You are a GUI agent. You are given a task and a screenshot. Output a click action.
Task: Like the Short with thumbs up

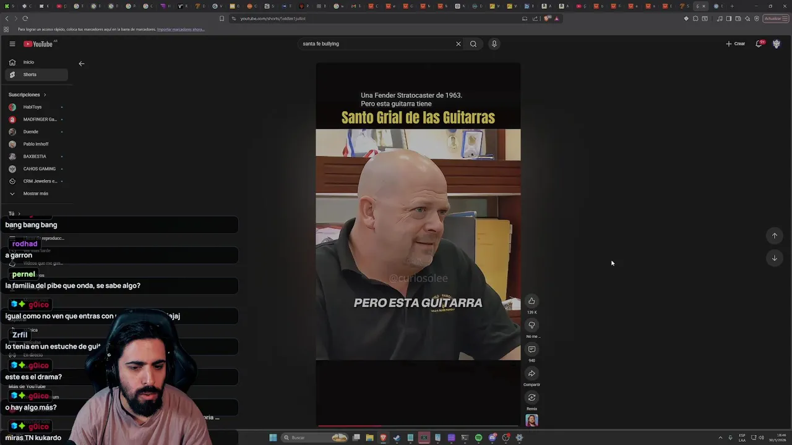tap(532, 301)
